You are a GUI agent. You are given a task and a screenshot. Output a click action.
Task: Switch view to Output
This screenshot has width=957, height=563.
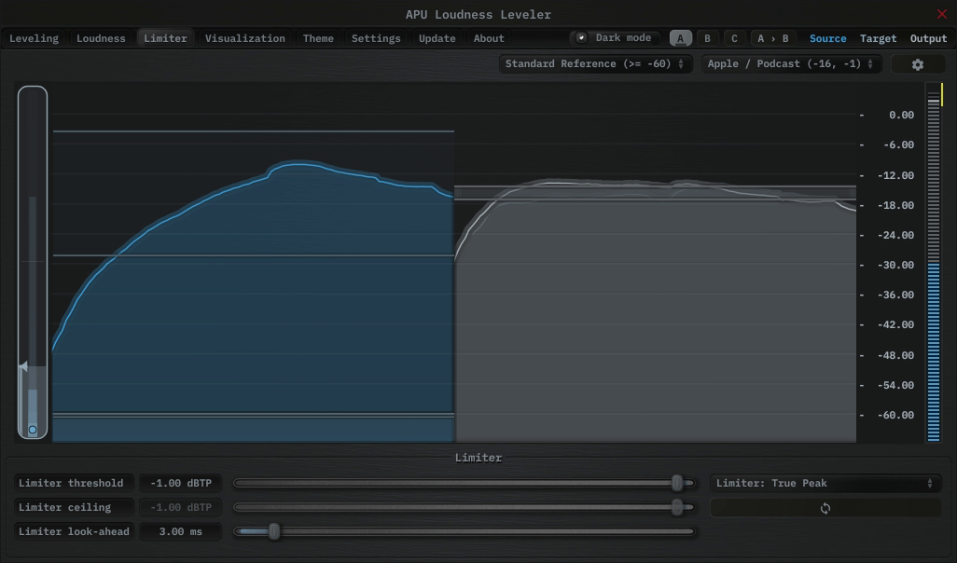[x=928, y=38]
